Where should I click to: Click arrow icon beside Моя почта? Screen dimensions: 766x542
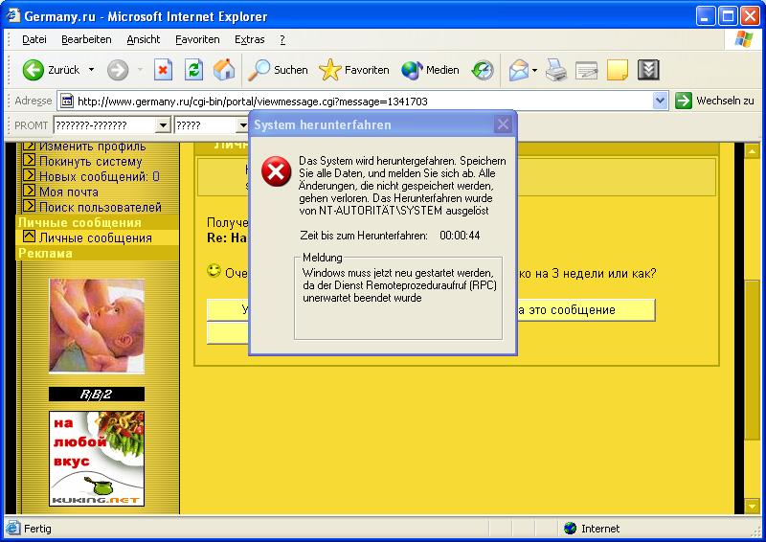tap(30, 191)
